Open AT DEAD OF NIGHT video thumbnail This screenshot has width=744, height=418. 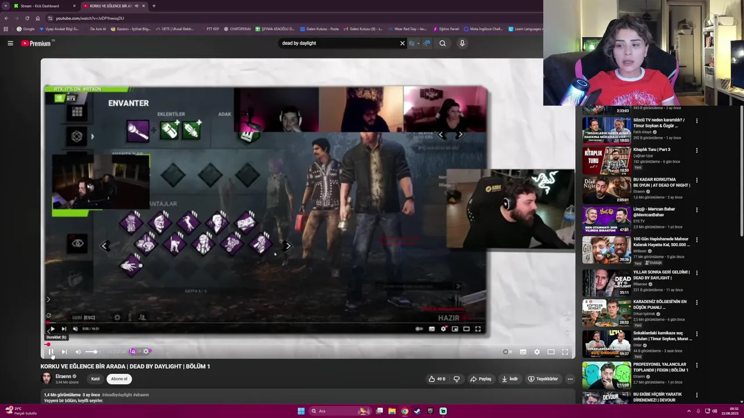pyautogui.click(x=606, y=190)
